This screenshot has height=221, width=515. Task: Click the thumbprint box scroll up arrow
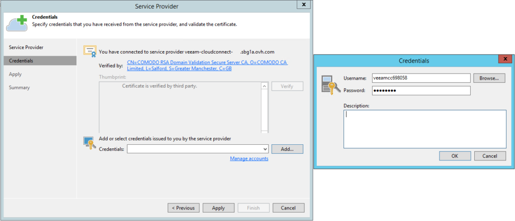[265, 86]
